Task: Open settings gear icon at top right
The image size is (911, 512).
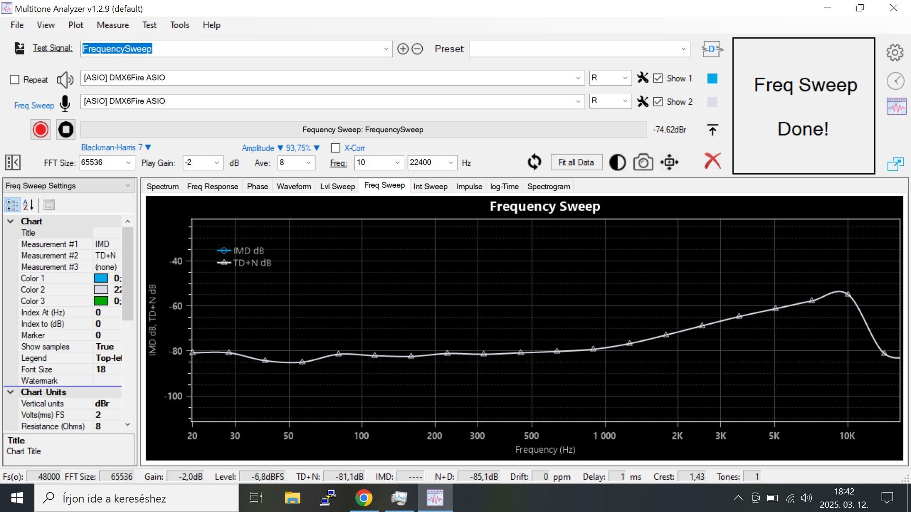Action: click(x=895, y=52)
